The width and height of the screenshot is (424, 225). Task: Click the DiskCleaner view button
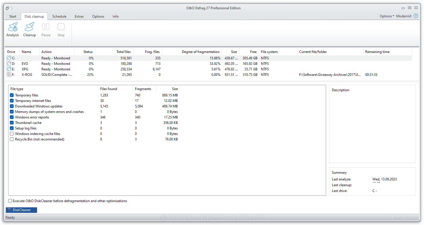[21, 210]
